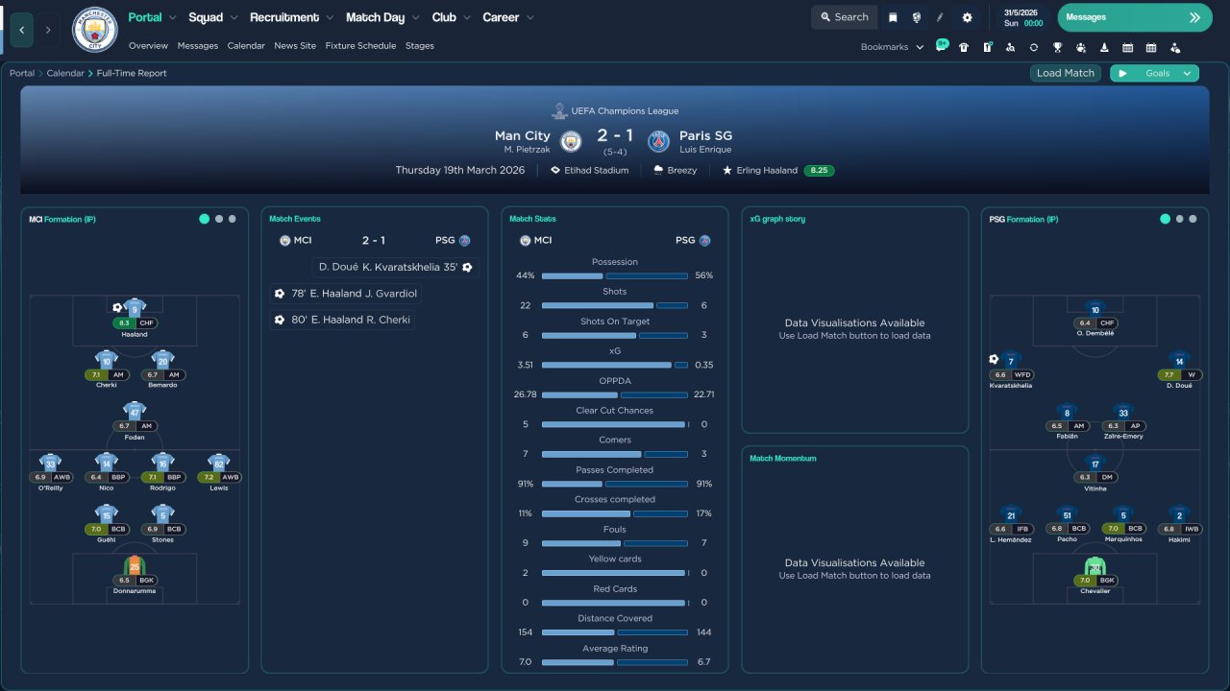
Task: Open the Stages tab
Action: pyautogui.click(x=420, y=46)
